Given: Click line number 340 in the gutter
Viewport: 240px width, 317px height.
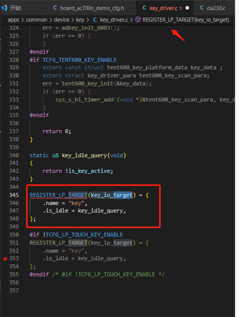Looking at the screenshot, I should (14, 155).
